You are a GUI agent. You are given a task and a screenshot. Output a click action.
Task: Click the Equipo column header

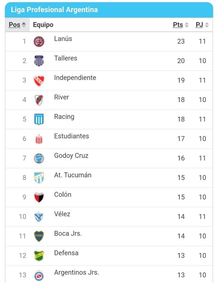pos(43,25)
